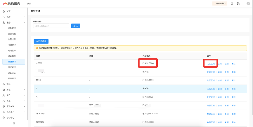Image resolution: width=253 pixels, height=127 pixels.
Task: Click the 升级套餐 upgrade button
Action: click(x=220, y=3)
